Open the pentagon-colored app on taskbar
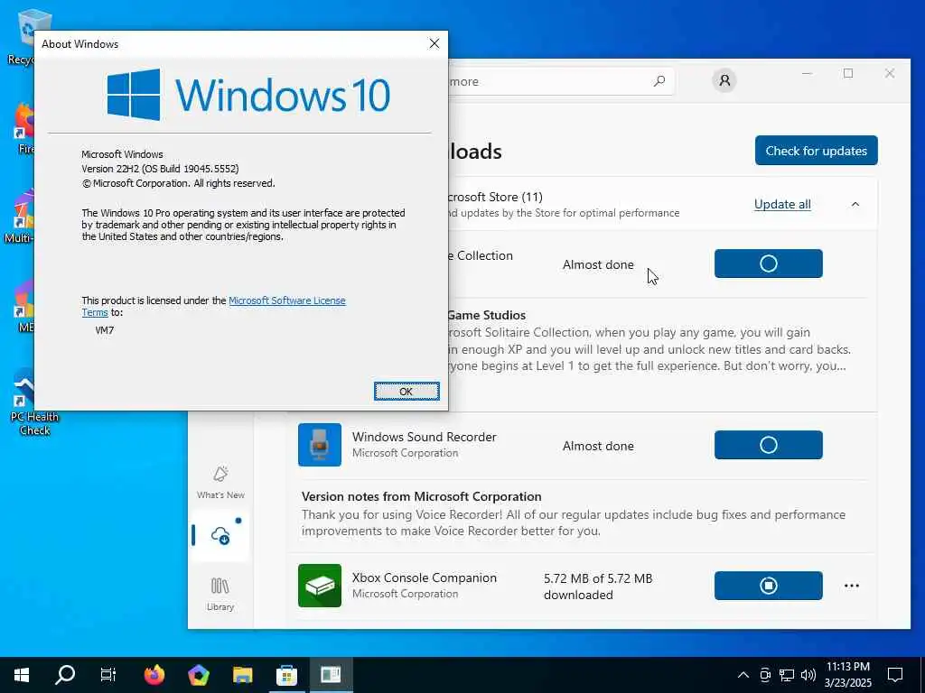 199,675
